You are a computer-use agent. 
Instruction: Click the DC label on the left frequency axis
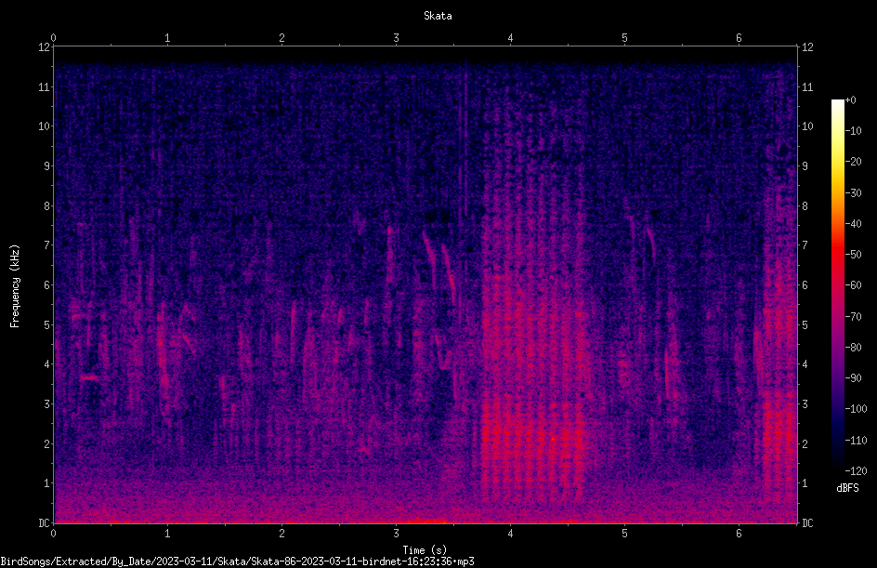coord(45,522)
